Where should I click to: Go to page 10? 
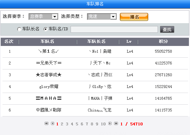(103, 124)
